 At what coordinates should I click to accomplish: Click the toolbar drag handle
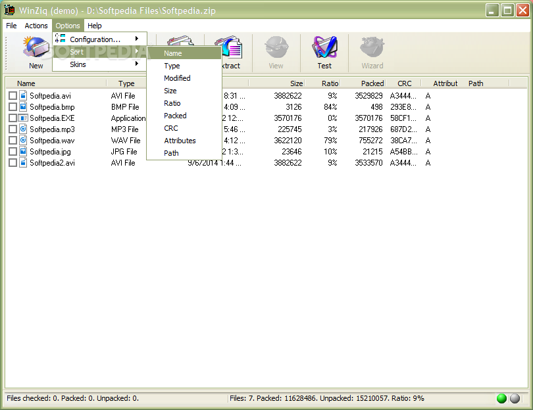coord(6,53)
